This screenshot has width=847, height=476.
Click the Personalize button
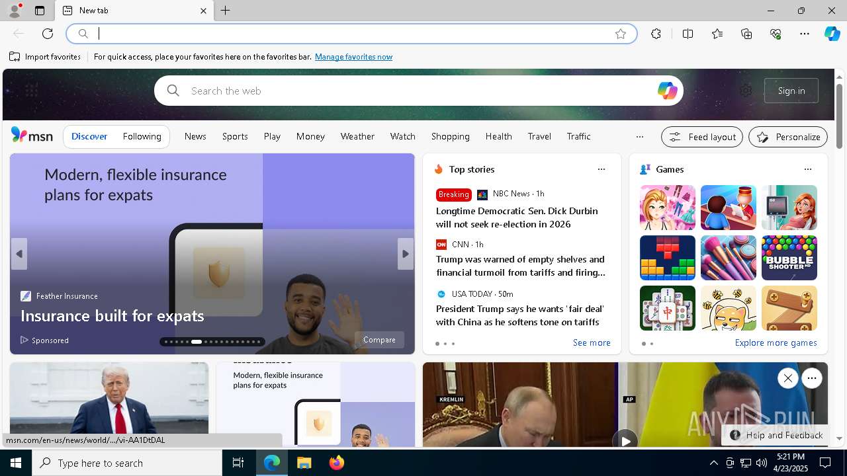788,137
